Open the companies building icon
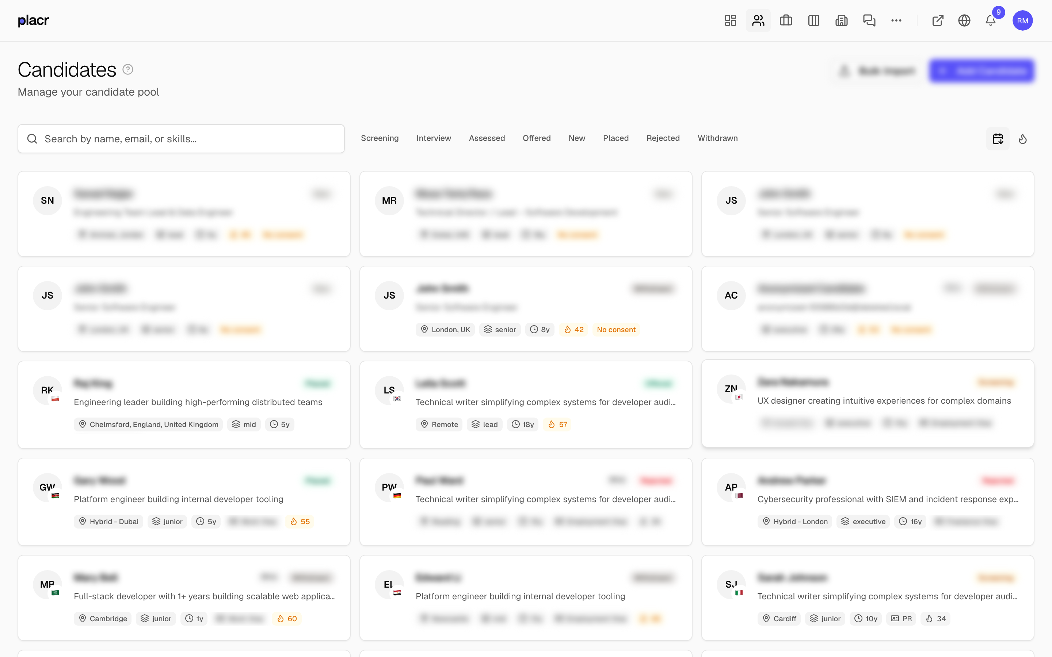 point(841,20)
